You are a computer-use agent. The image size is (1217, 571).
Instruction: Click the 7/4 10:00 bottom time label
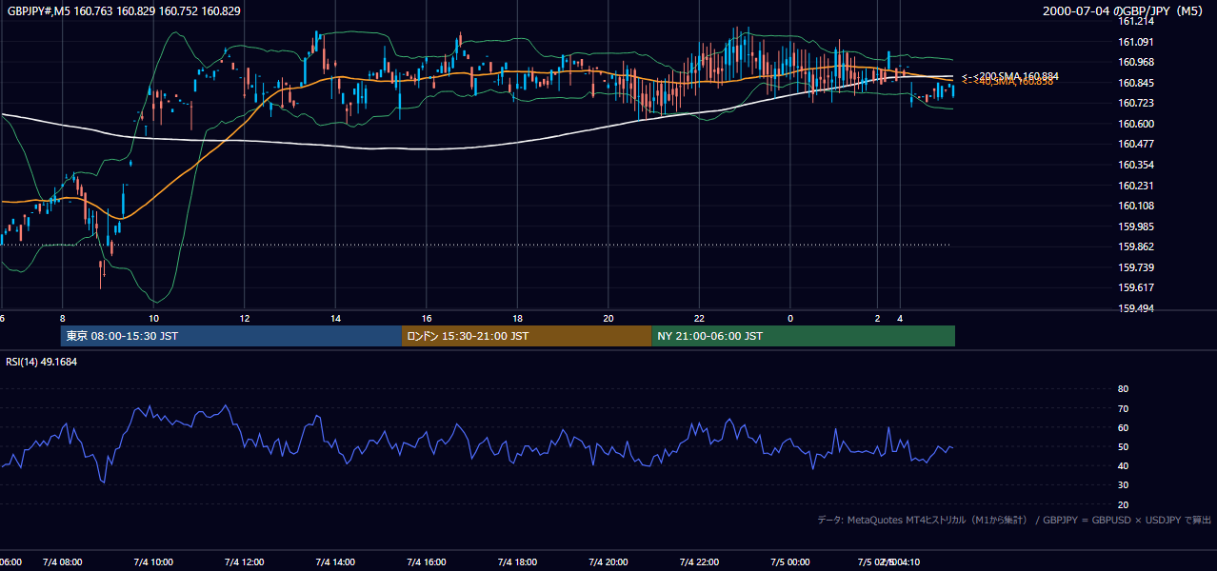153,562
